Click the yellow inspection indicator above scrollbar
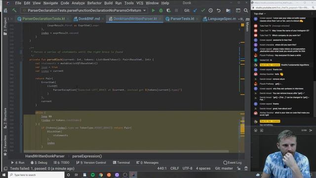Viewport: 316px width, 178px height. [x=242, y=25]
